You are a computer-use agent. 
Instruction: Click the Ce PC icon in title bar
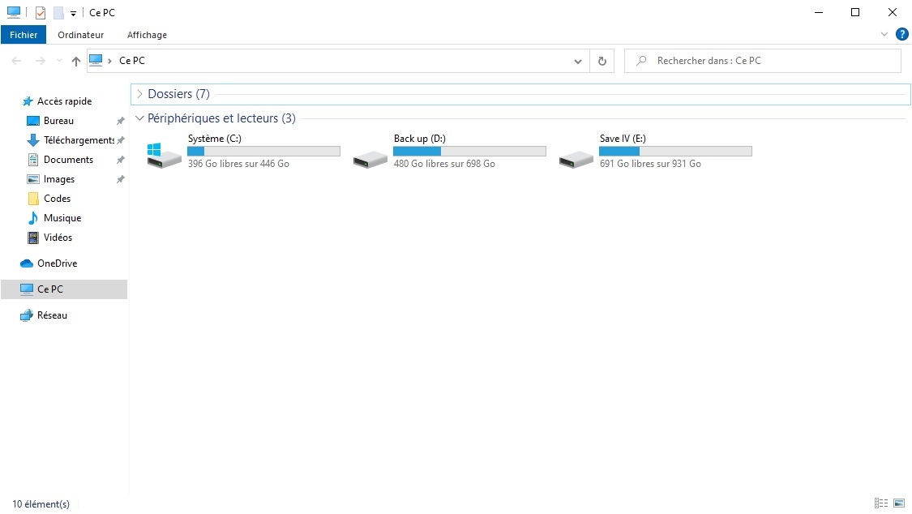point(14,12)
